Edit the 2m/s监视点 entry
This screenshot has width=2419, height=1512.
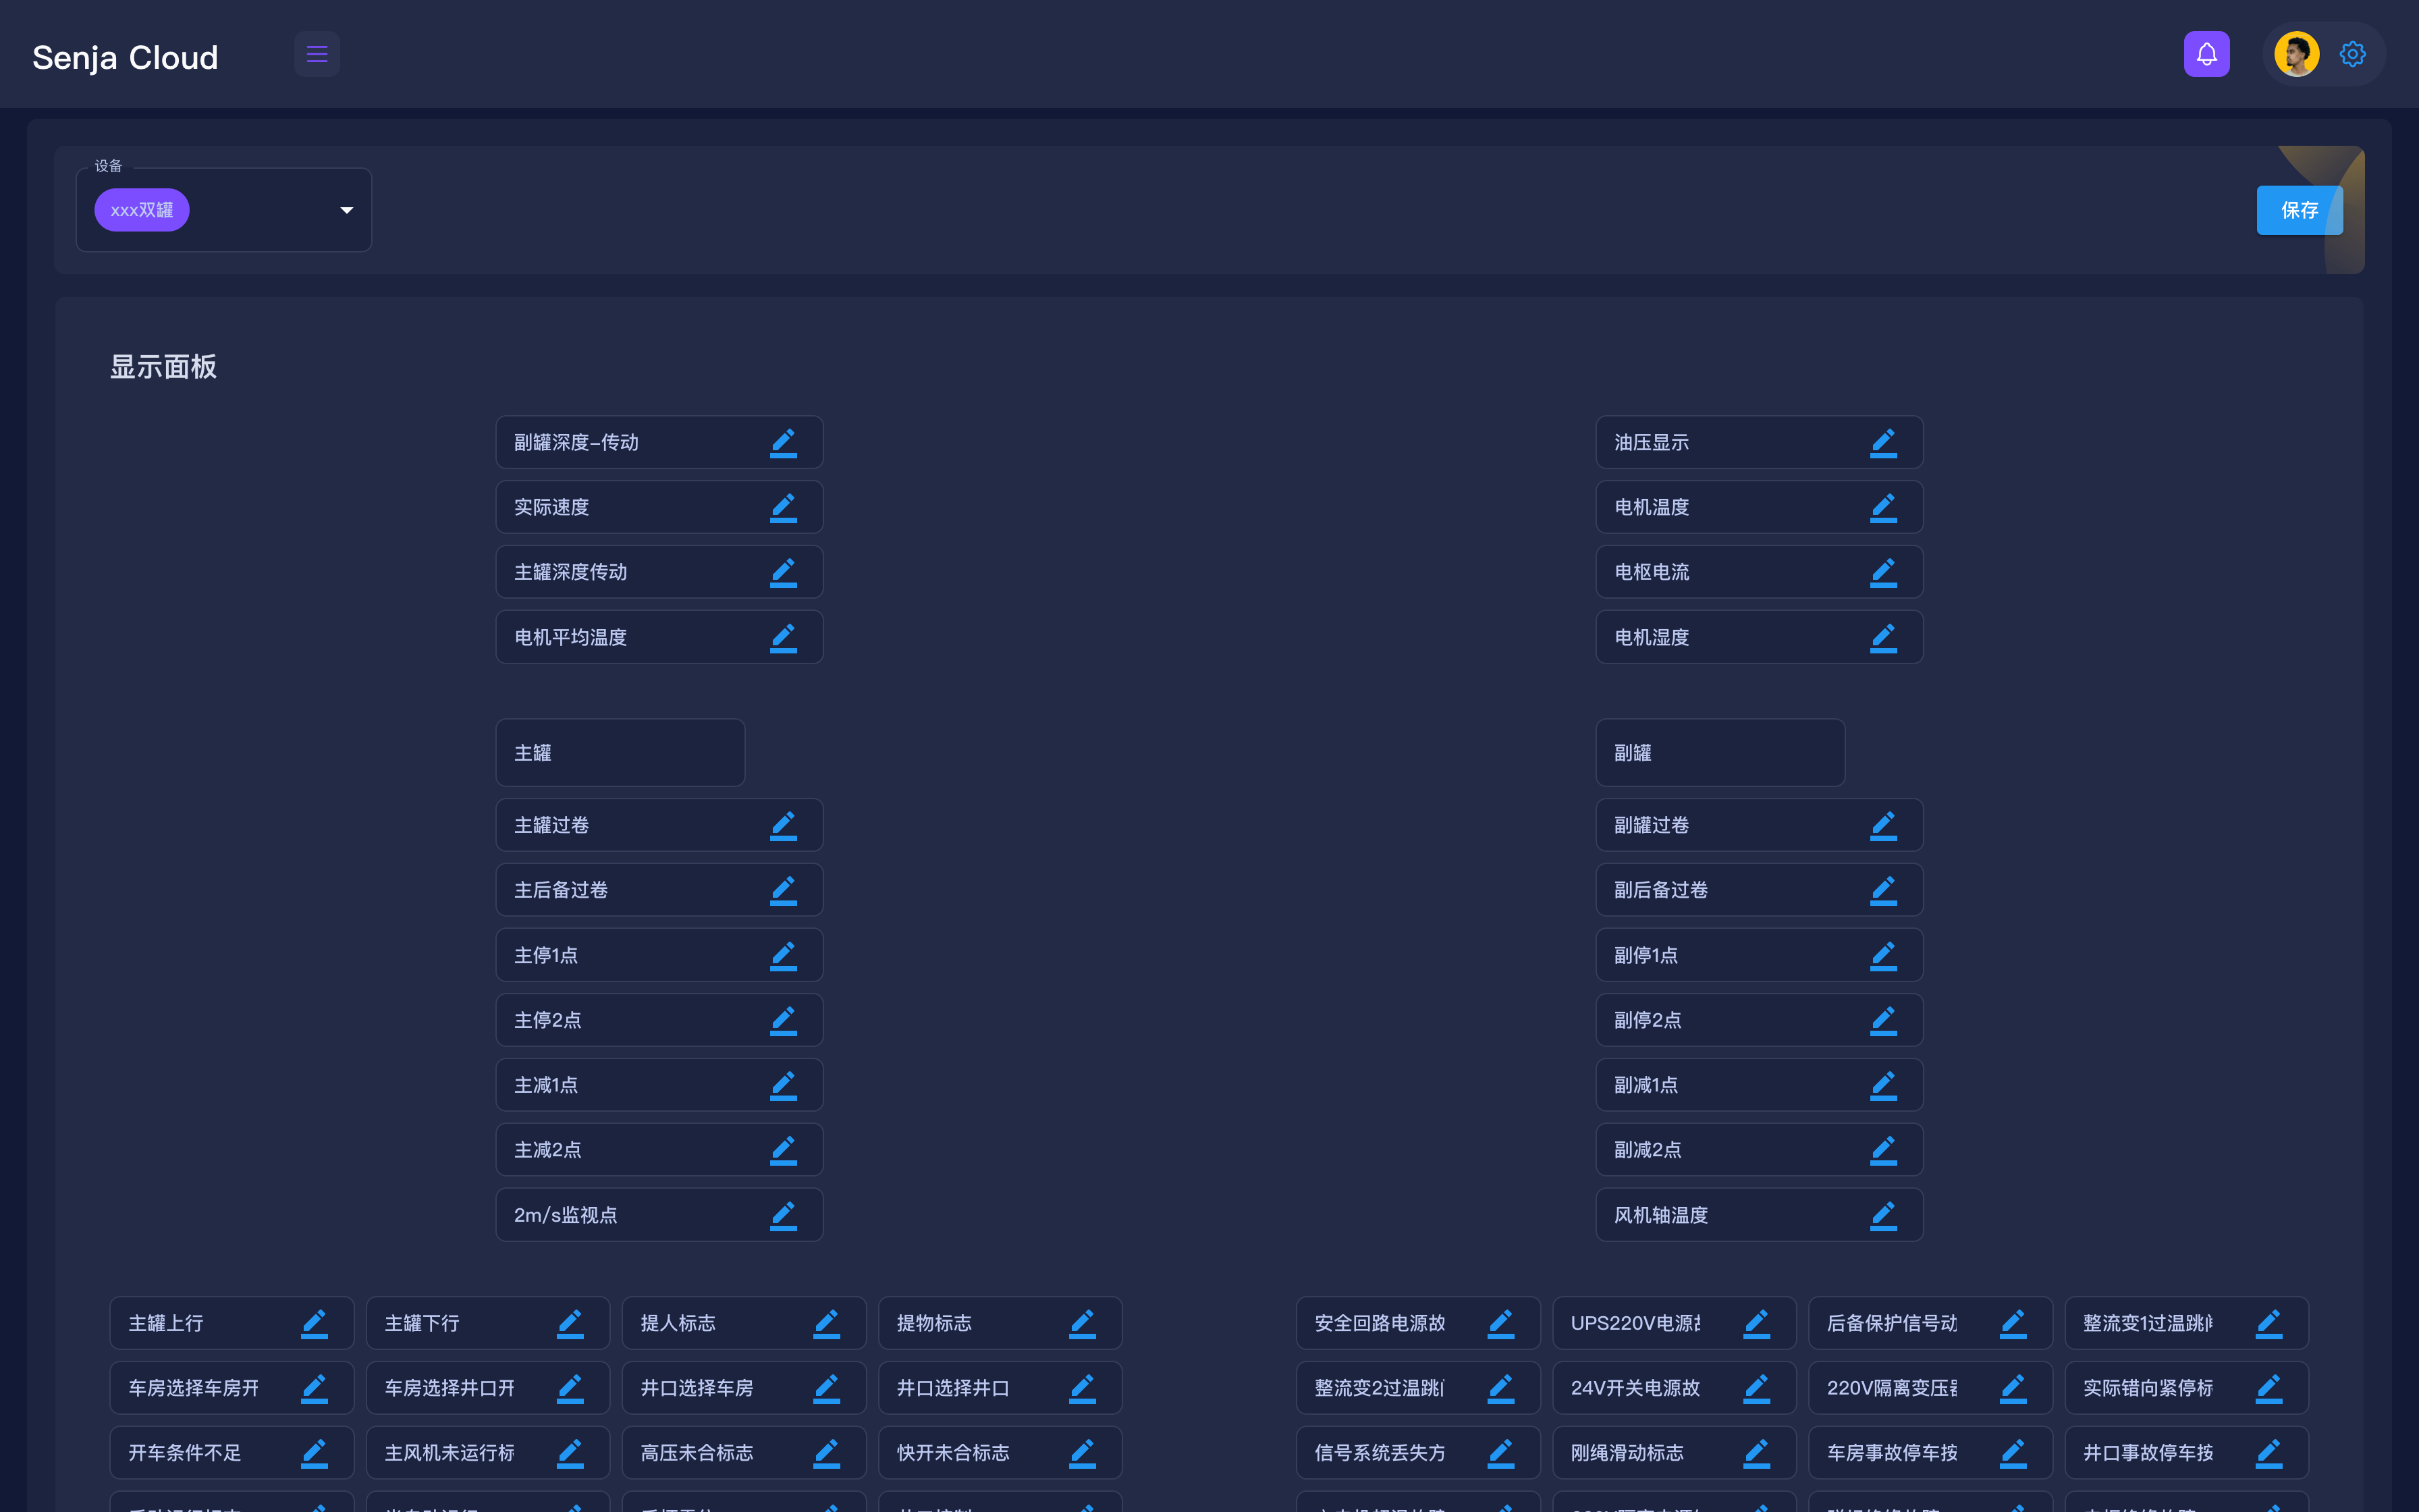click(x=783, y=1215)
